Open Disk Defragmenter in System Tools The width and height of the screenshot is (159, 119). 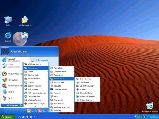click(88, 86)
